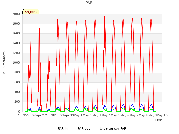The image size is (179, 134).
Task: Click the 400 y-axis tick value
Action: click(x=17, y=92)
